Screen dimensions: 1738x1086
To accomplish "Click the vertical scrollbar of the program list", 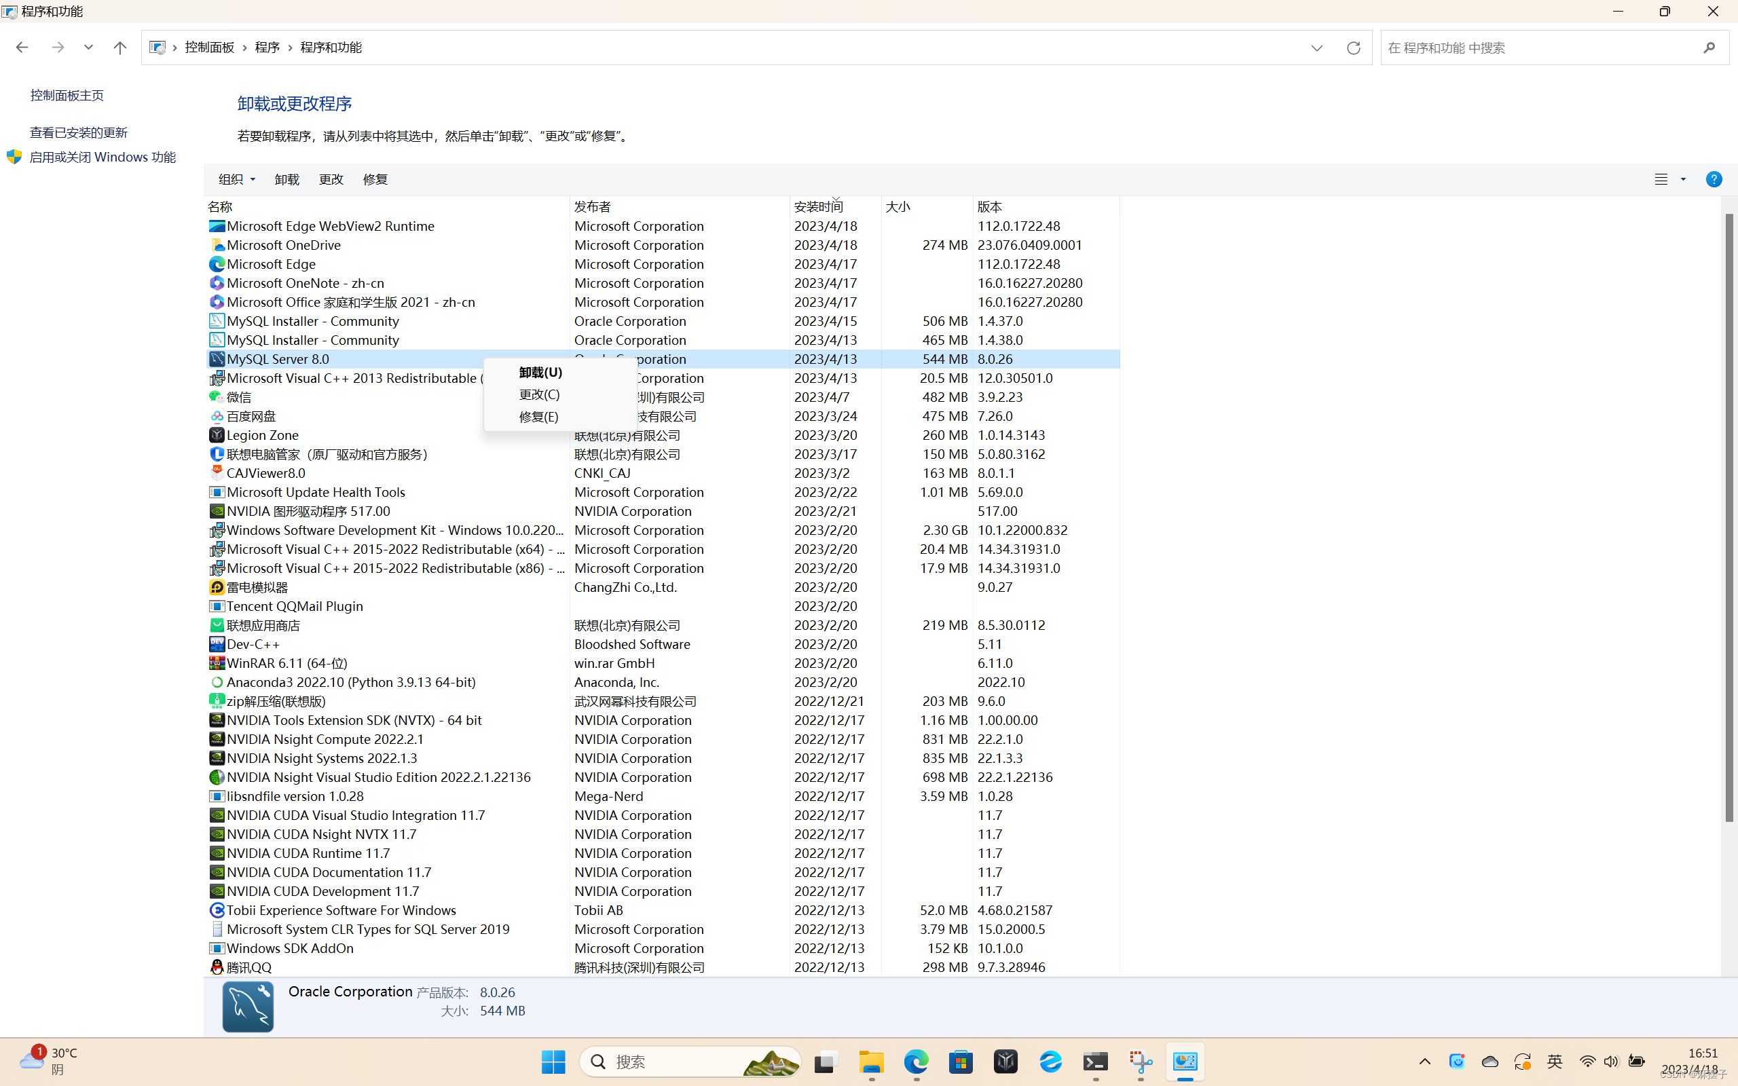I will [x=1728, y=517].
